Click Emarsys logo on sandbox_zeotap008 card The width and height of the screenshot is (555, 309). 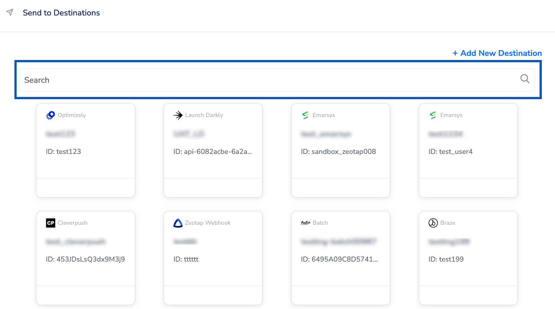click(305, 115)
